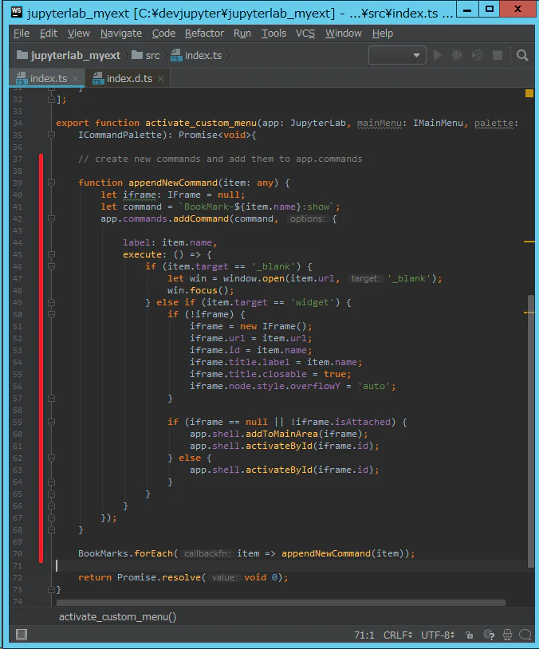Collapse the '_blank' if block at line 46
The width and height of the screenshot is (539, 649).
tap(51, 266)
